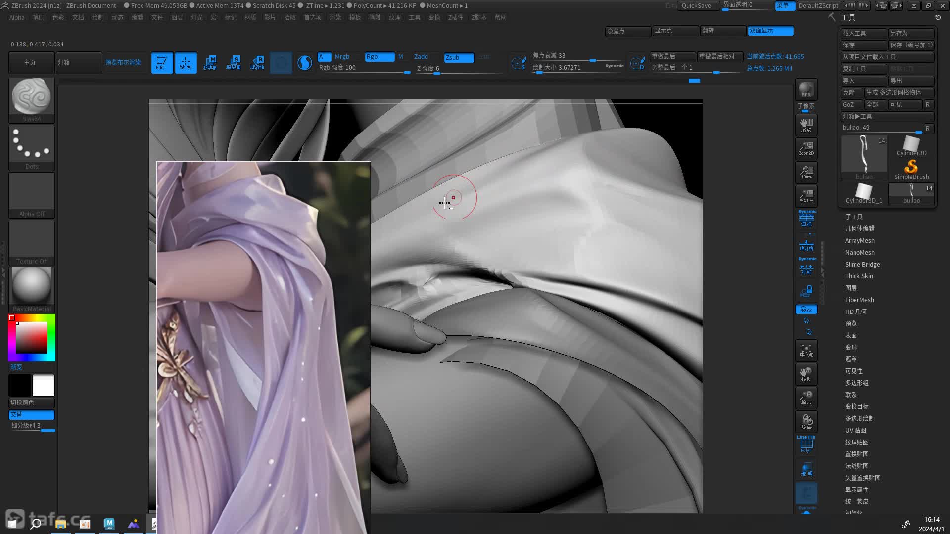The width and height of the screenshot is (950, 534).
Task: Toggle Dynamic symmetry (对称) icon
Action: pyautogui.click(x=806, y=267)
